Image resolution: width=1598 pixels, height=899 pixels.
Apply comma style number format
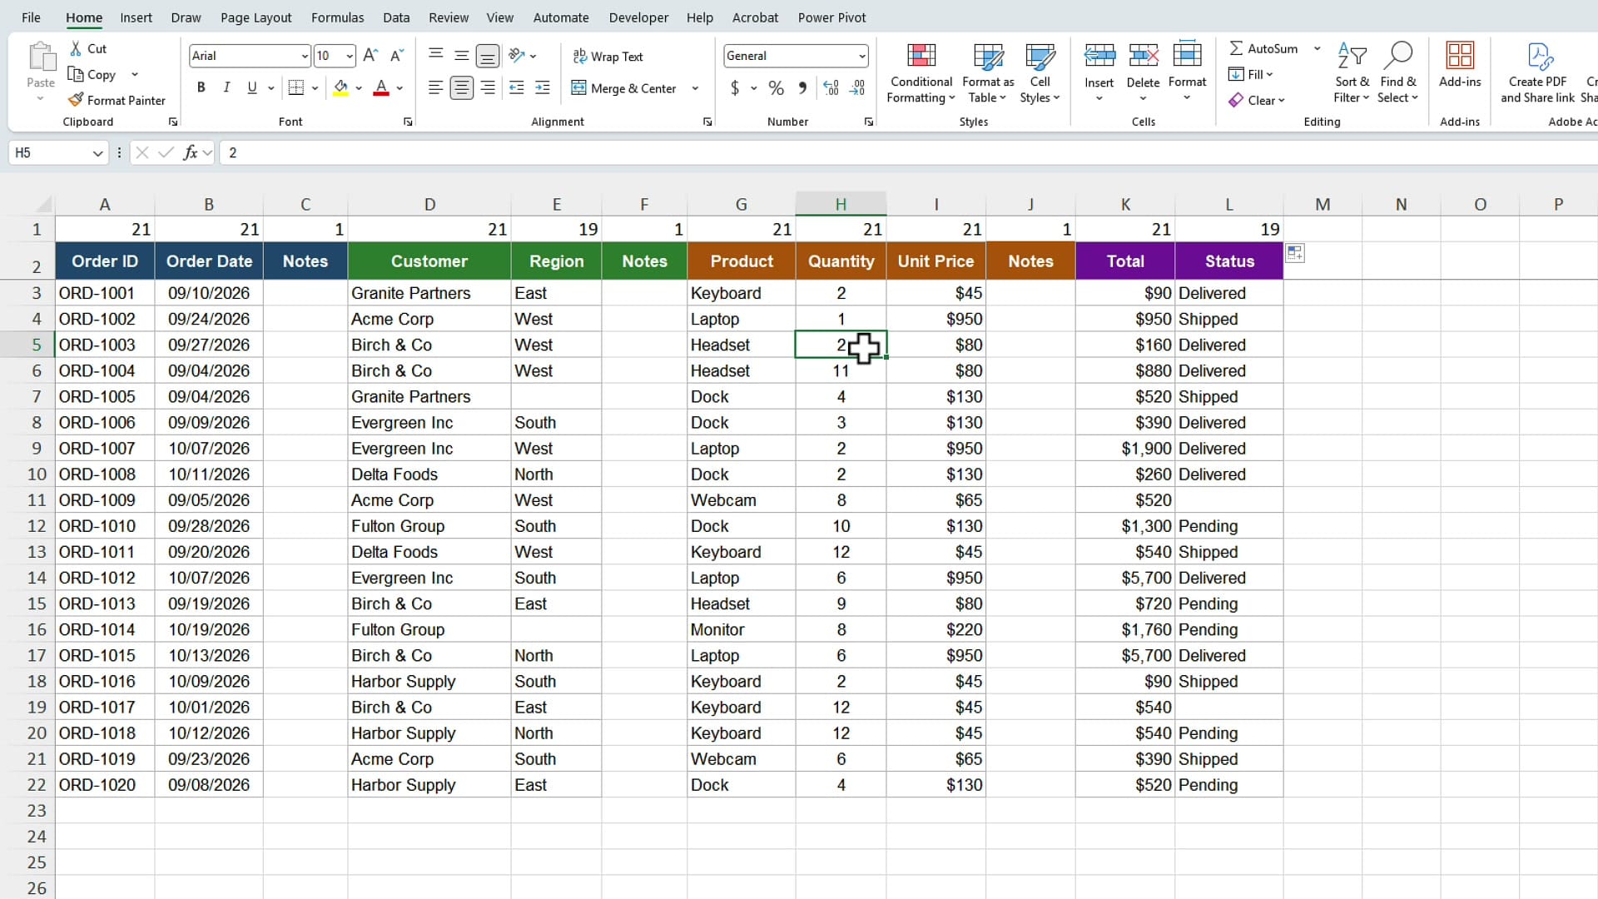pyautogui.click(x=802, y=88)
